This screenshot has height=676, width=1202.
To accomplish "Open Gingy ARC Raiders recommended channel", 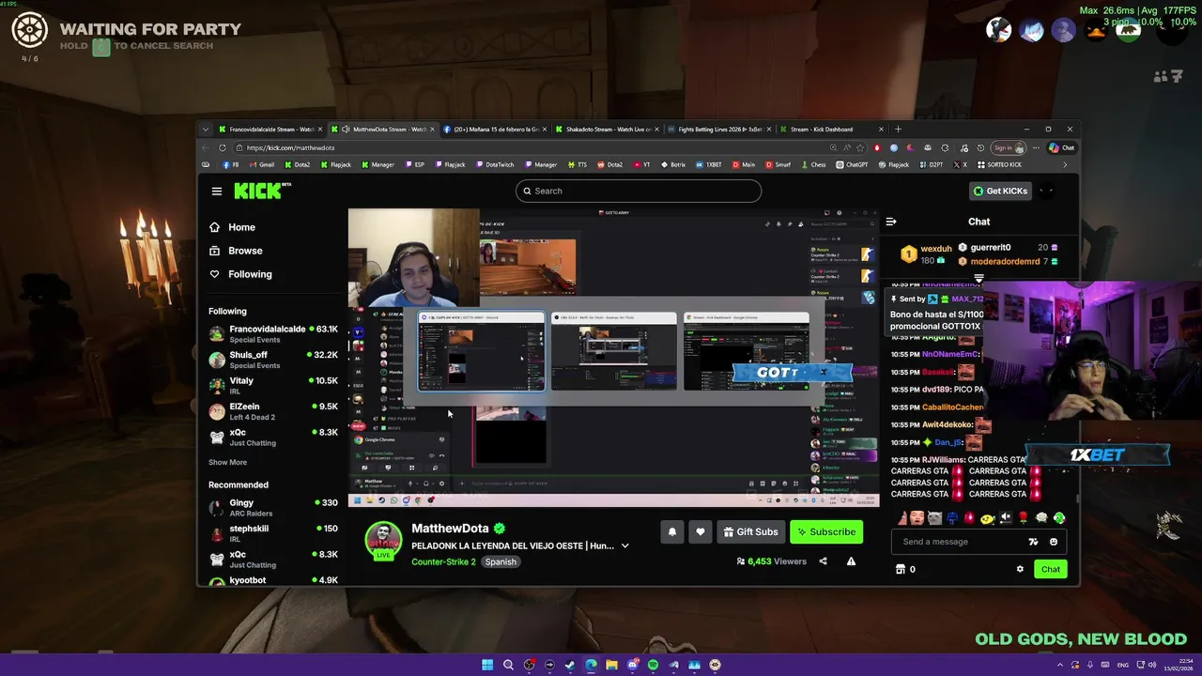I will pos(273,507).
